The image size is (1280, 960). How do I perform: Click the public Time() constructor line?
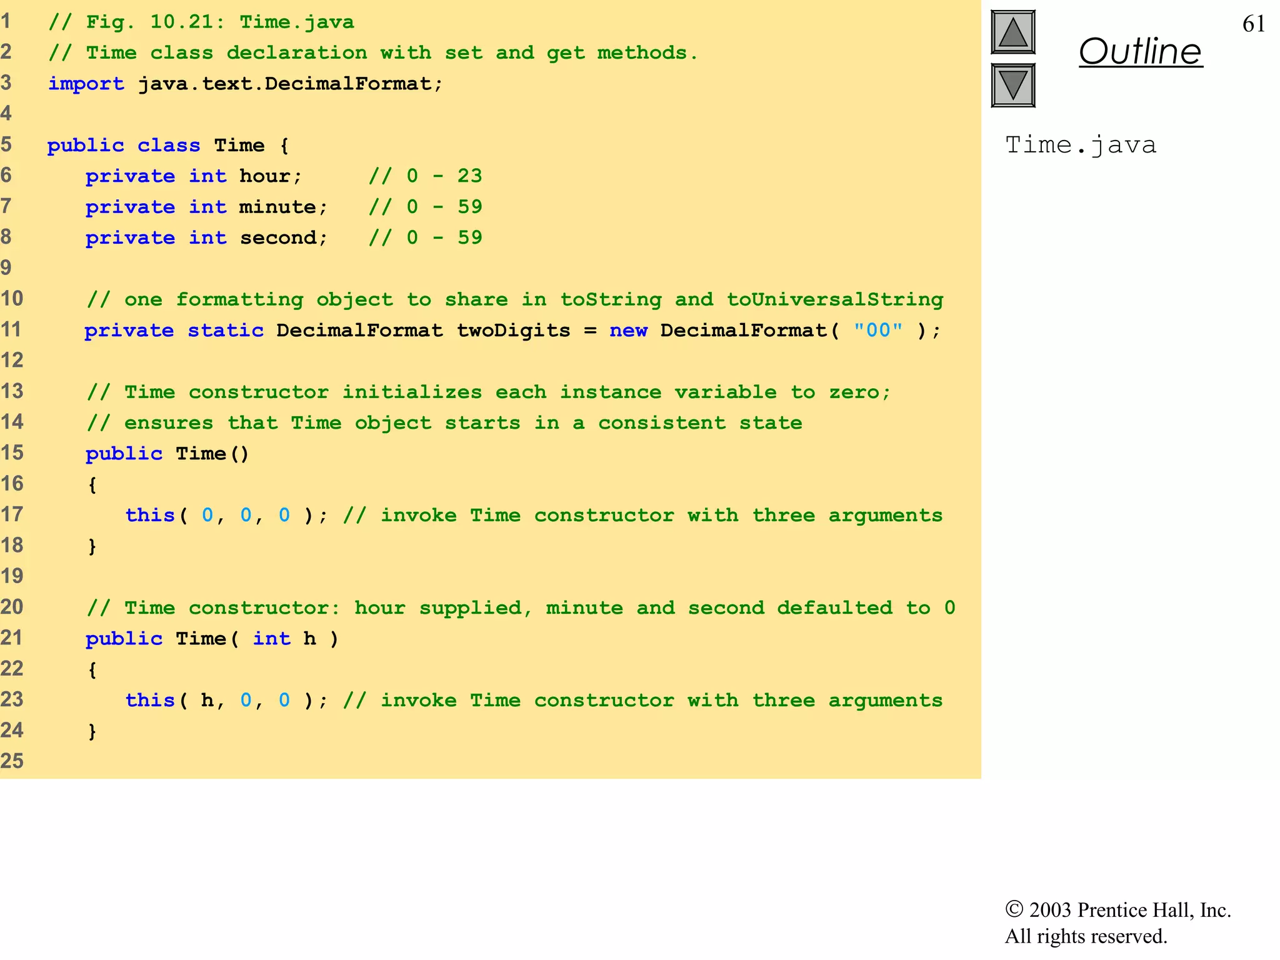pyautogui.click(x=167, y=454)
